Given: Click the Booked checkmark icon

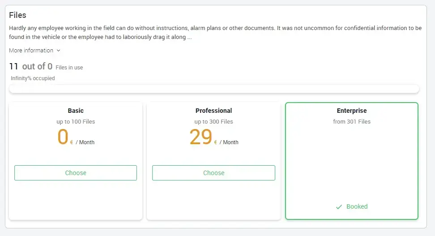Looking at the screenshot, I should click(339, 207).
